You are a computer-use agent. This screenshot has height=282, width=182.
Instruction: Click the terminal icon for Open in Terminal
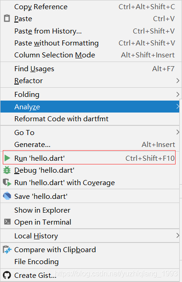point(7,222)
